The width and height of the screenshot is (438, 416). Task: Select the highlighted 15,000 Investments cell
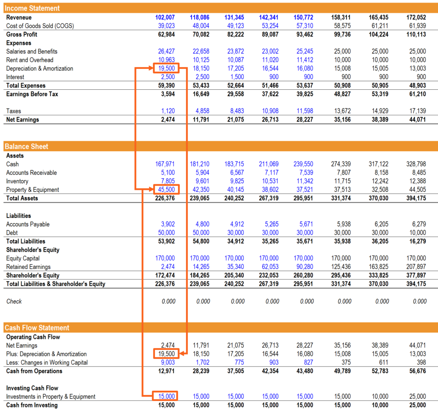pos(166,396)
